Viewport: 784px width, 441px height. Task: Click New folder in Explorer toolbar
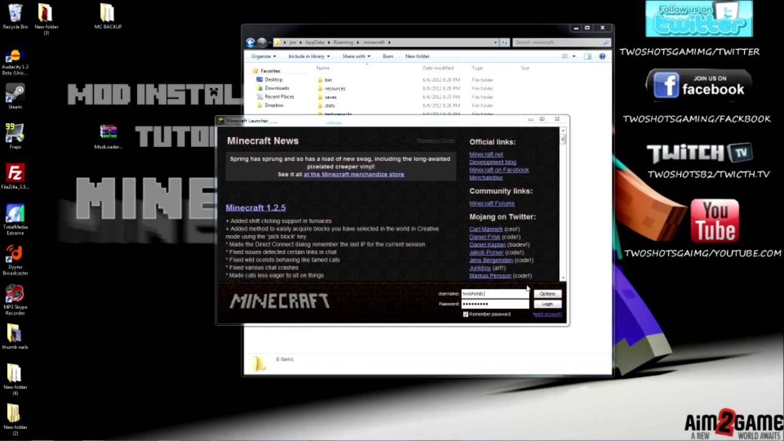(x=417, y=56)
